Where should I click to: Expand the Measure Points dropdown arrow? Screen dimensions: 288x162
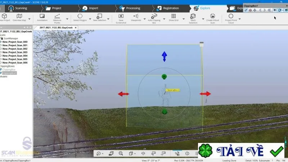pos(67,19)
